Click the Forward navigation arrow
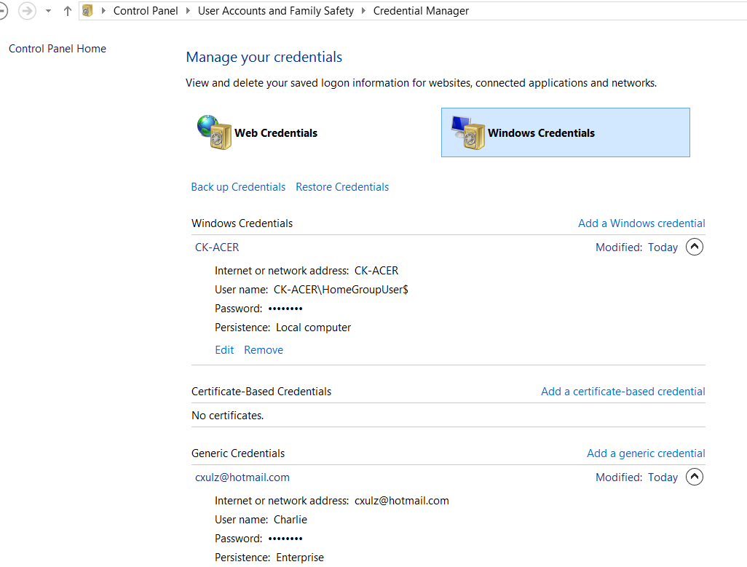 click(x=27, y=11)
